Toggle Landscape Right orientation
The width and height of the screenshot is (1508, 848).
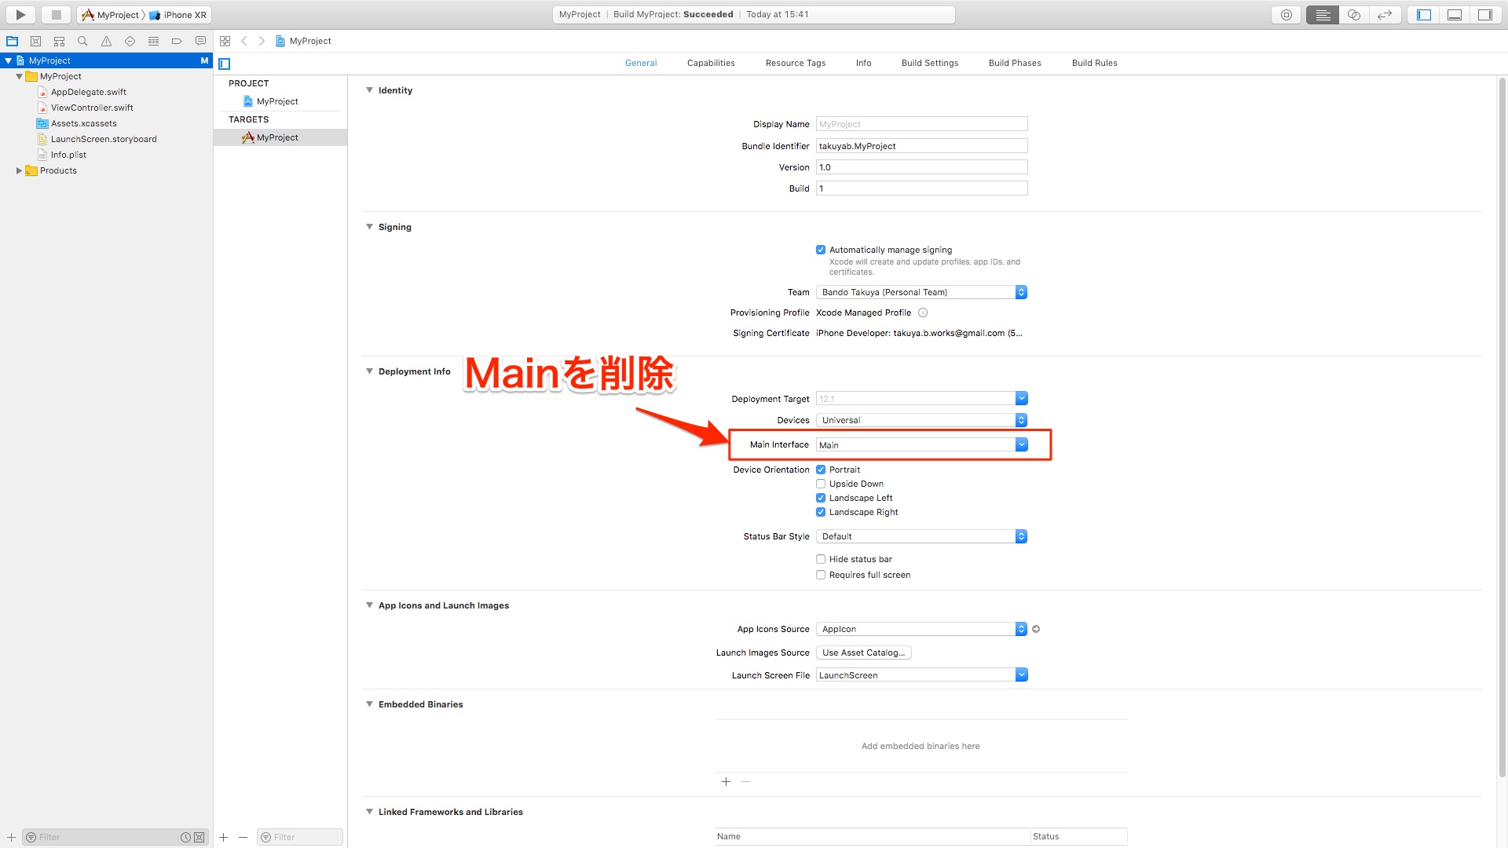coord(821,512)
